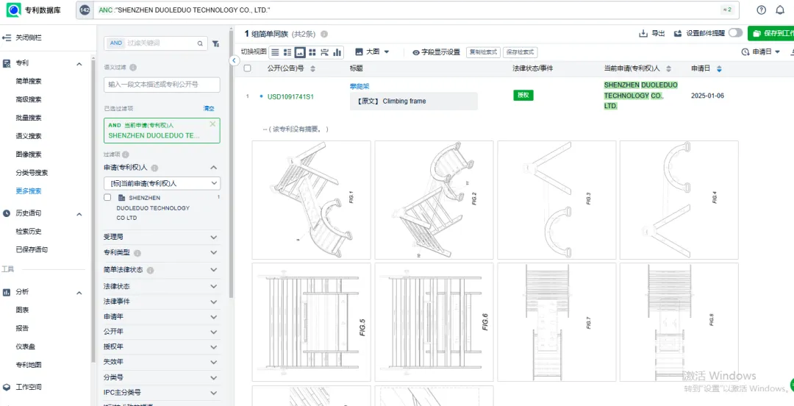This screenshot has height=406, width=794.
Task: Click the notification bell icon
Action: pos(780,10)
